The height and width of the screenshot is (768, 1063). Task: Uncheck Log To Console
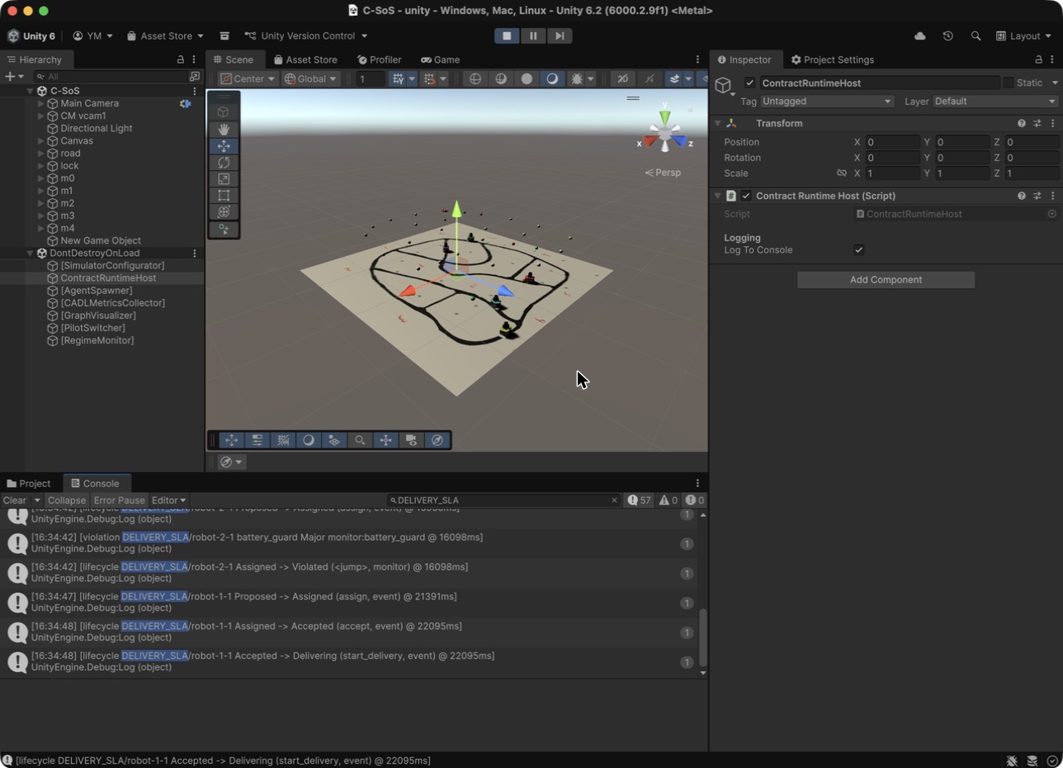[x=858, y=250]
